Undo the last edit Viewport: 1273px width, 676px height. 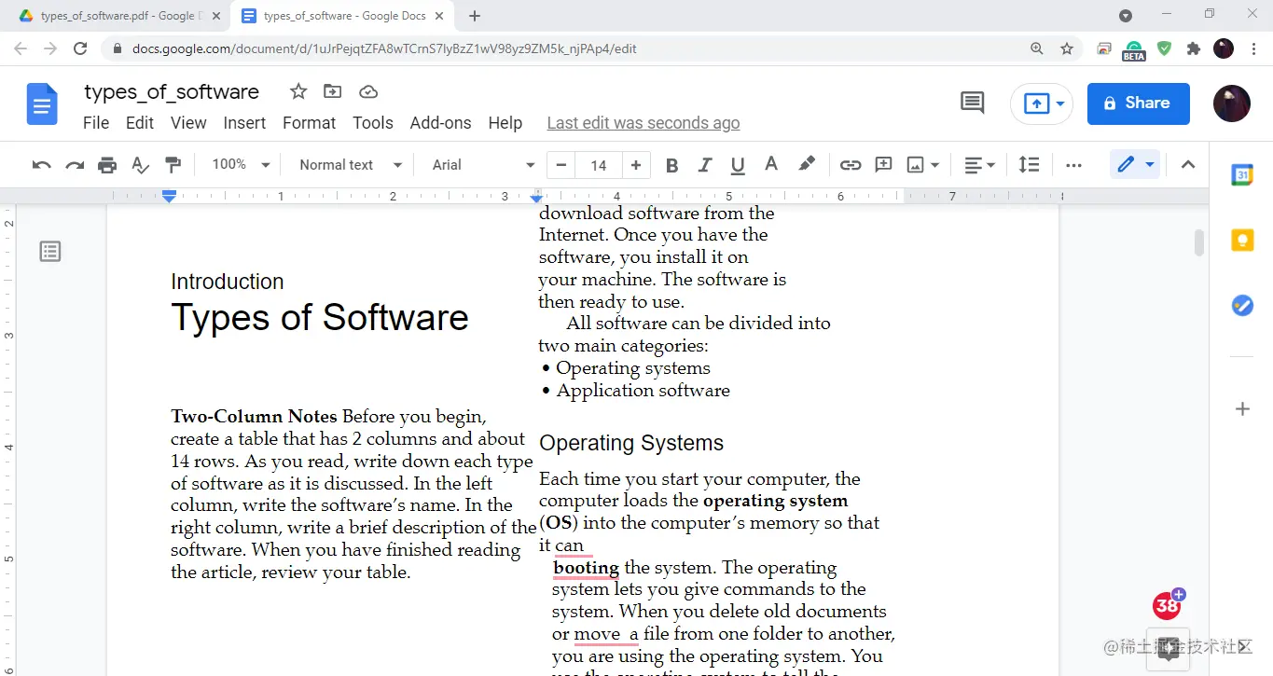42,165
